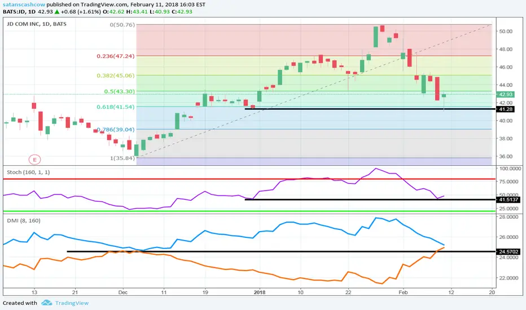Click the '22.0000' DMI axis label
Screen dimensions: 526x310
pyautogui.click(x=509, y=278)
